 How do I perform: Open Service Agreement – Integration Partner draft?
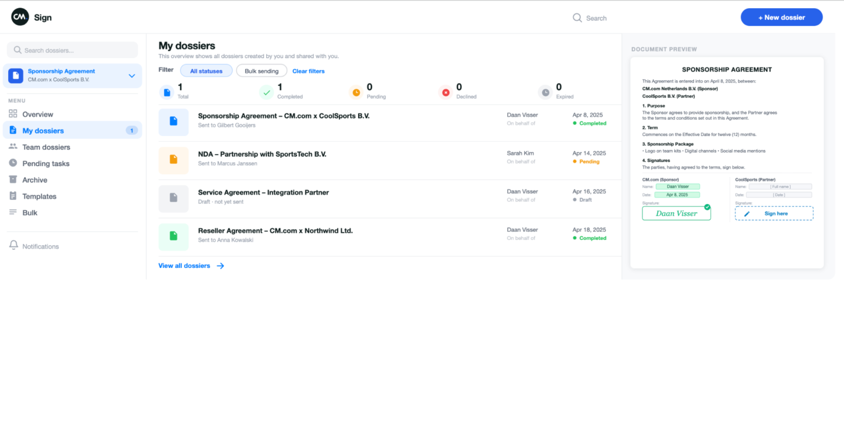[263, 192]
